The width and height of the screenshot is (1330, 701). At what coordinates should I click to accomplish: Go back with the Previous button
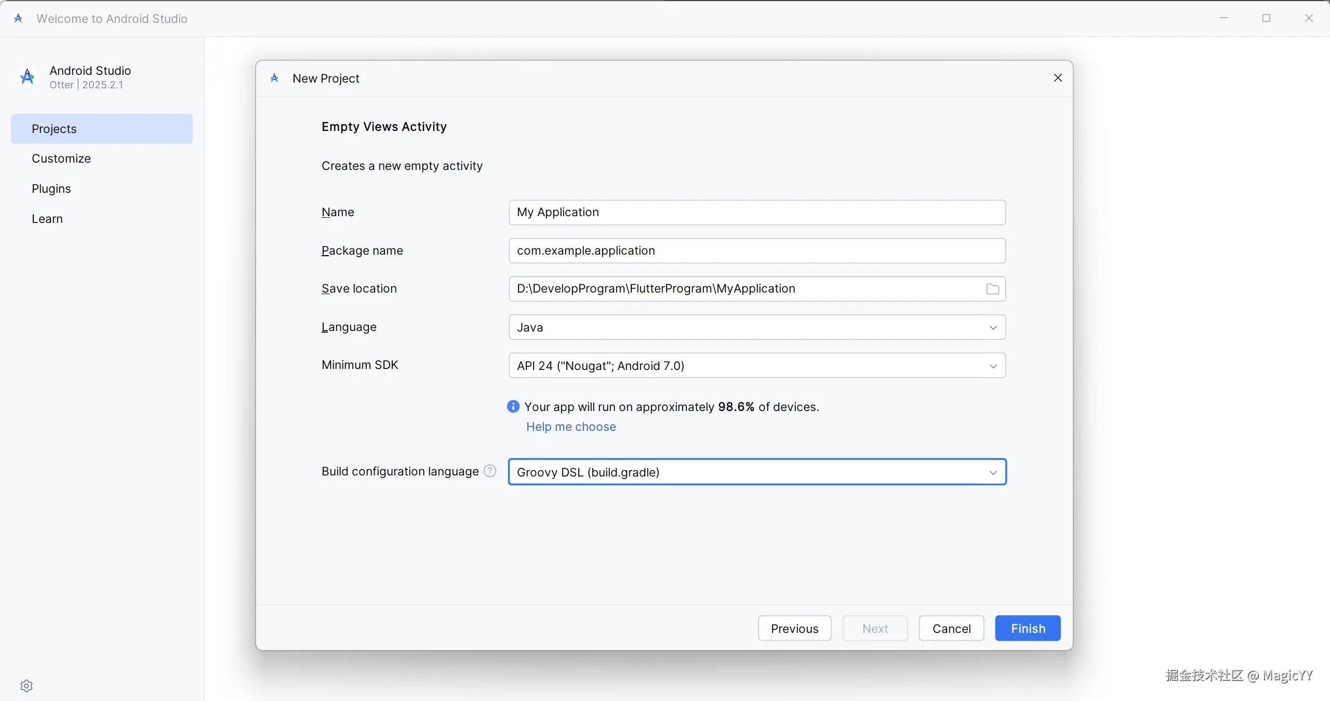794,628
